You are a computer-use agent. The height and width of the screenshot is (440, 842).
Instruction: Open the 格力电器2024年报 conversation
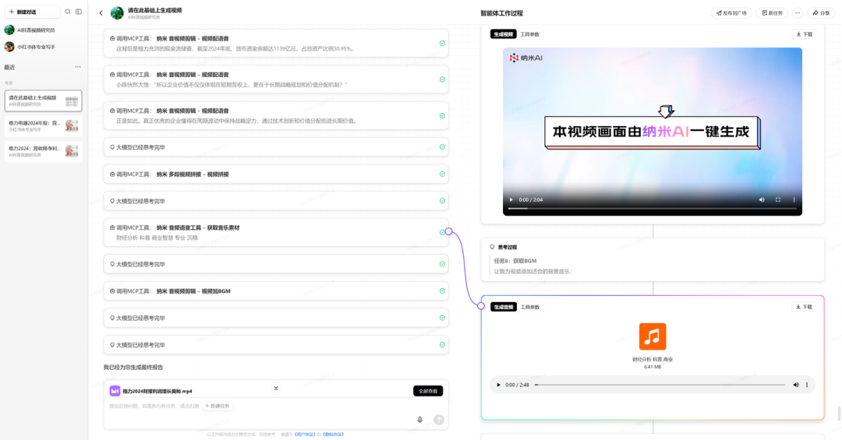pyautogui.click(x=43, y=126)
